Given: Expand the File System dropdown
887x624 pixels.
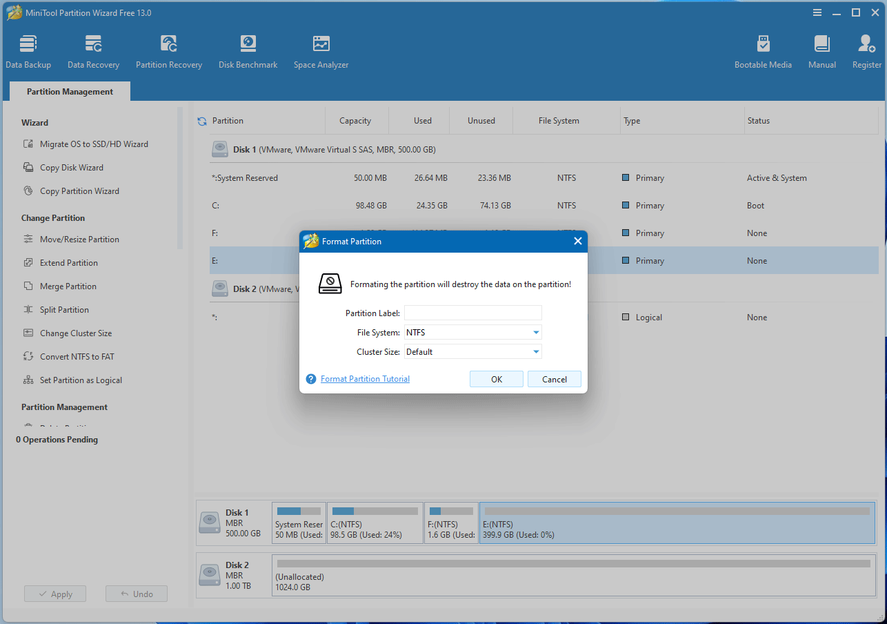Looking at the screenshot, I should point(536,333).
